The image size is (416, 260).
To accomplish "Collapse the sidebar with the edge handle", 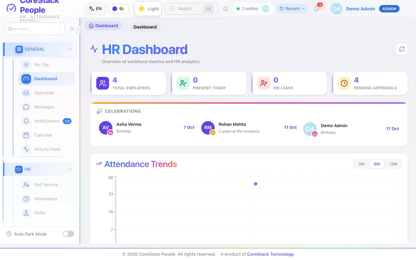I will [x=79, y=30].
